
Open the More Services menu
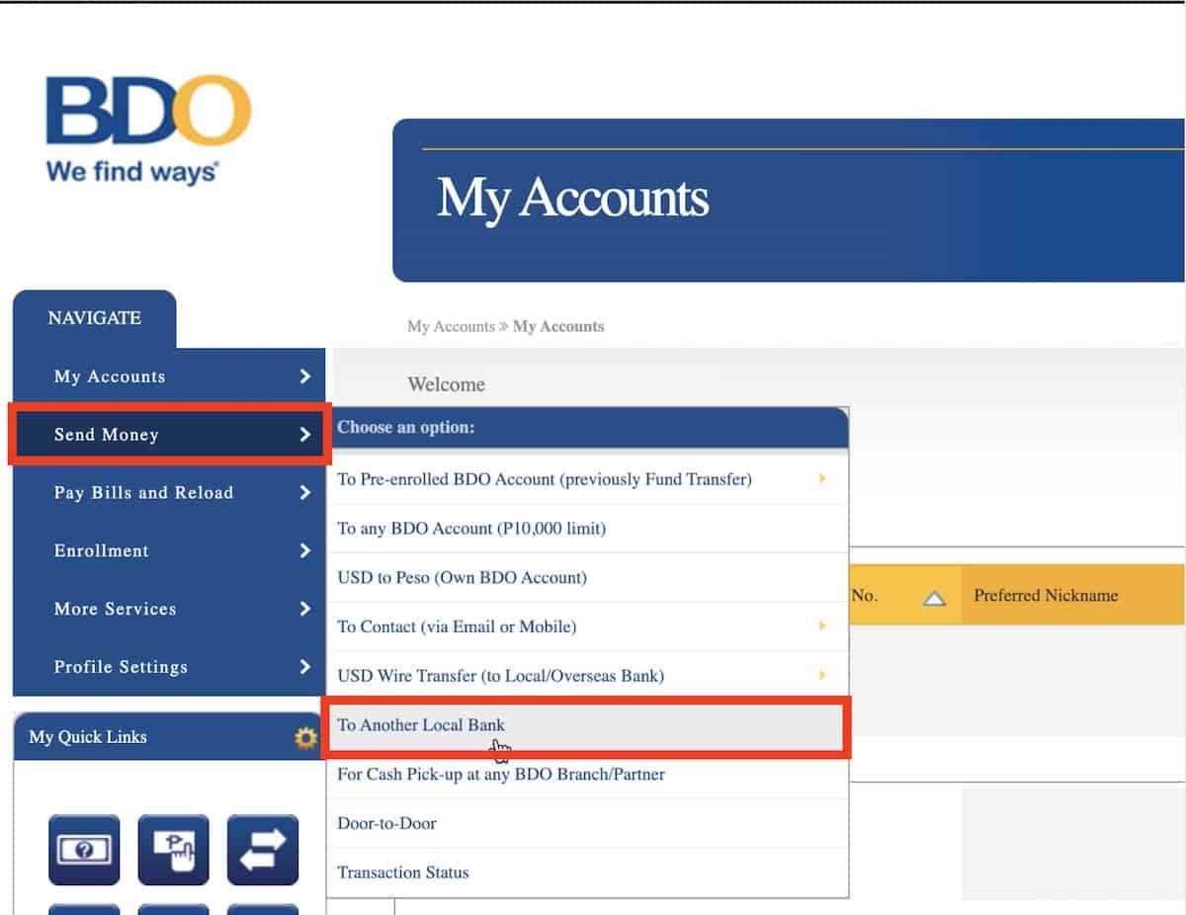click(x=169, y=609)
